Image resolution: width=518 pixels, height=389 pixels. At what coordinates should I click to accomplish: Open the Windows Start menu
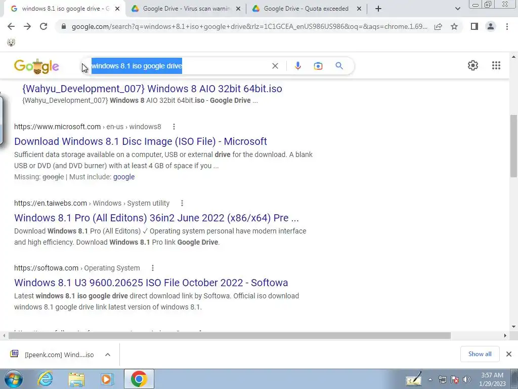(x=14, y=379)
